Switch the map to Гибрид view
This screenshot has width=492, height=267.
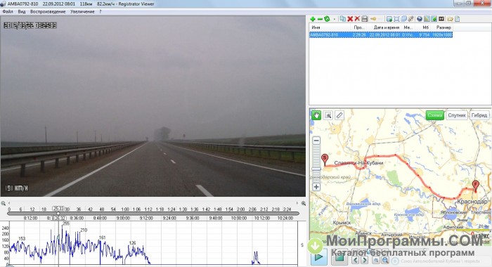click(479, 115)
